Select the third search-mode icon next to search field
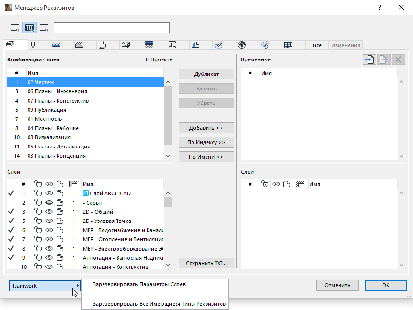413x310 pixels. tap(44, 28)
